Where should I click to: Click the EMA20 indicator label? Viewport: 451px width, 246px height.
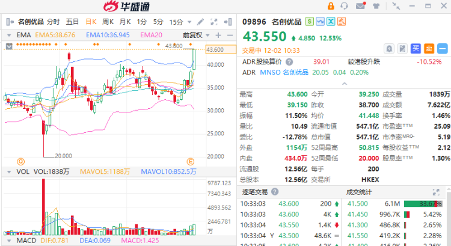(152, 35)
